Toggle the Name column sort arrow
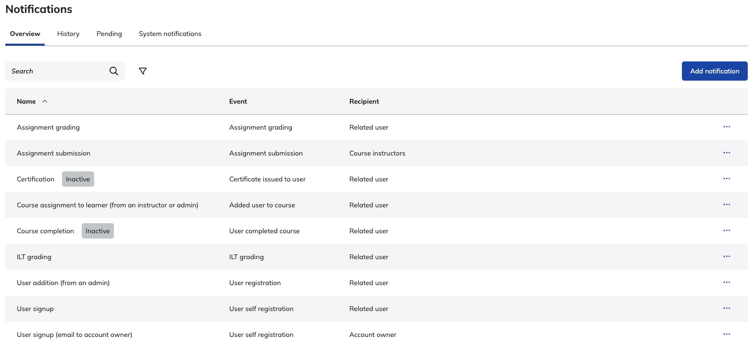754x348 pixels. tap(45, 101)
